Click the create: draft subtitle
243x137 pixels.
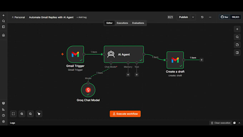[175, 75]
